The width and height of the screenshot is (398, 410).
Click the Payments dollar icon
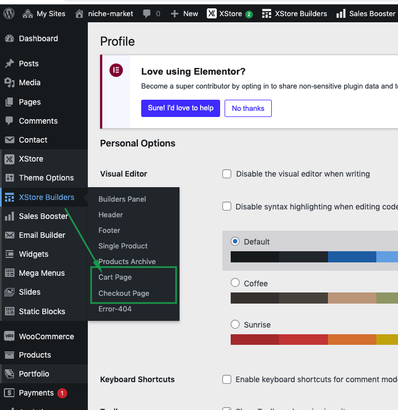[9, 393]
